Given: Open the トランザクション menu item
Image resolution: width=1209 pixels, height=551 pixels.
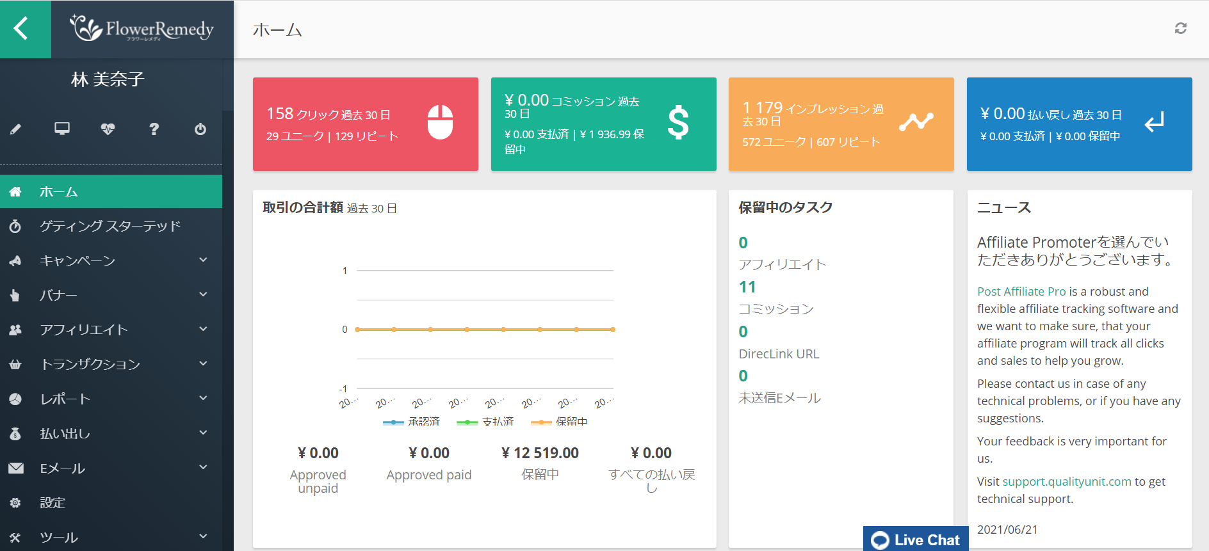Looking at the screenshot, I should (x=111, y=364).
